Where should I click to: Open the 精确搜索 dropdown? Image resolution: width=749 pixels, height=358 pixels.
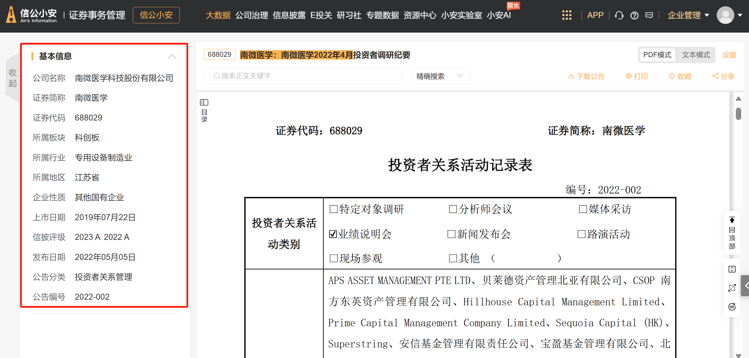tap(440, 76)
